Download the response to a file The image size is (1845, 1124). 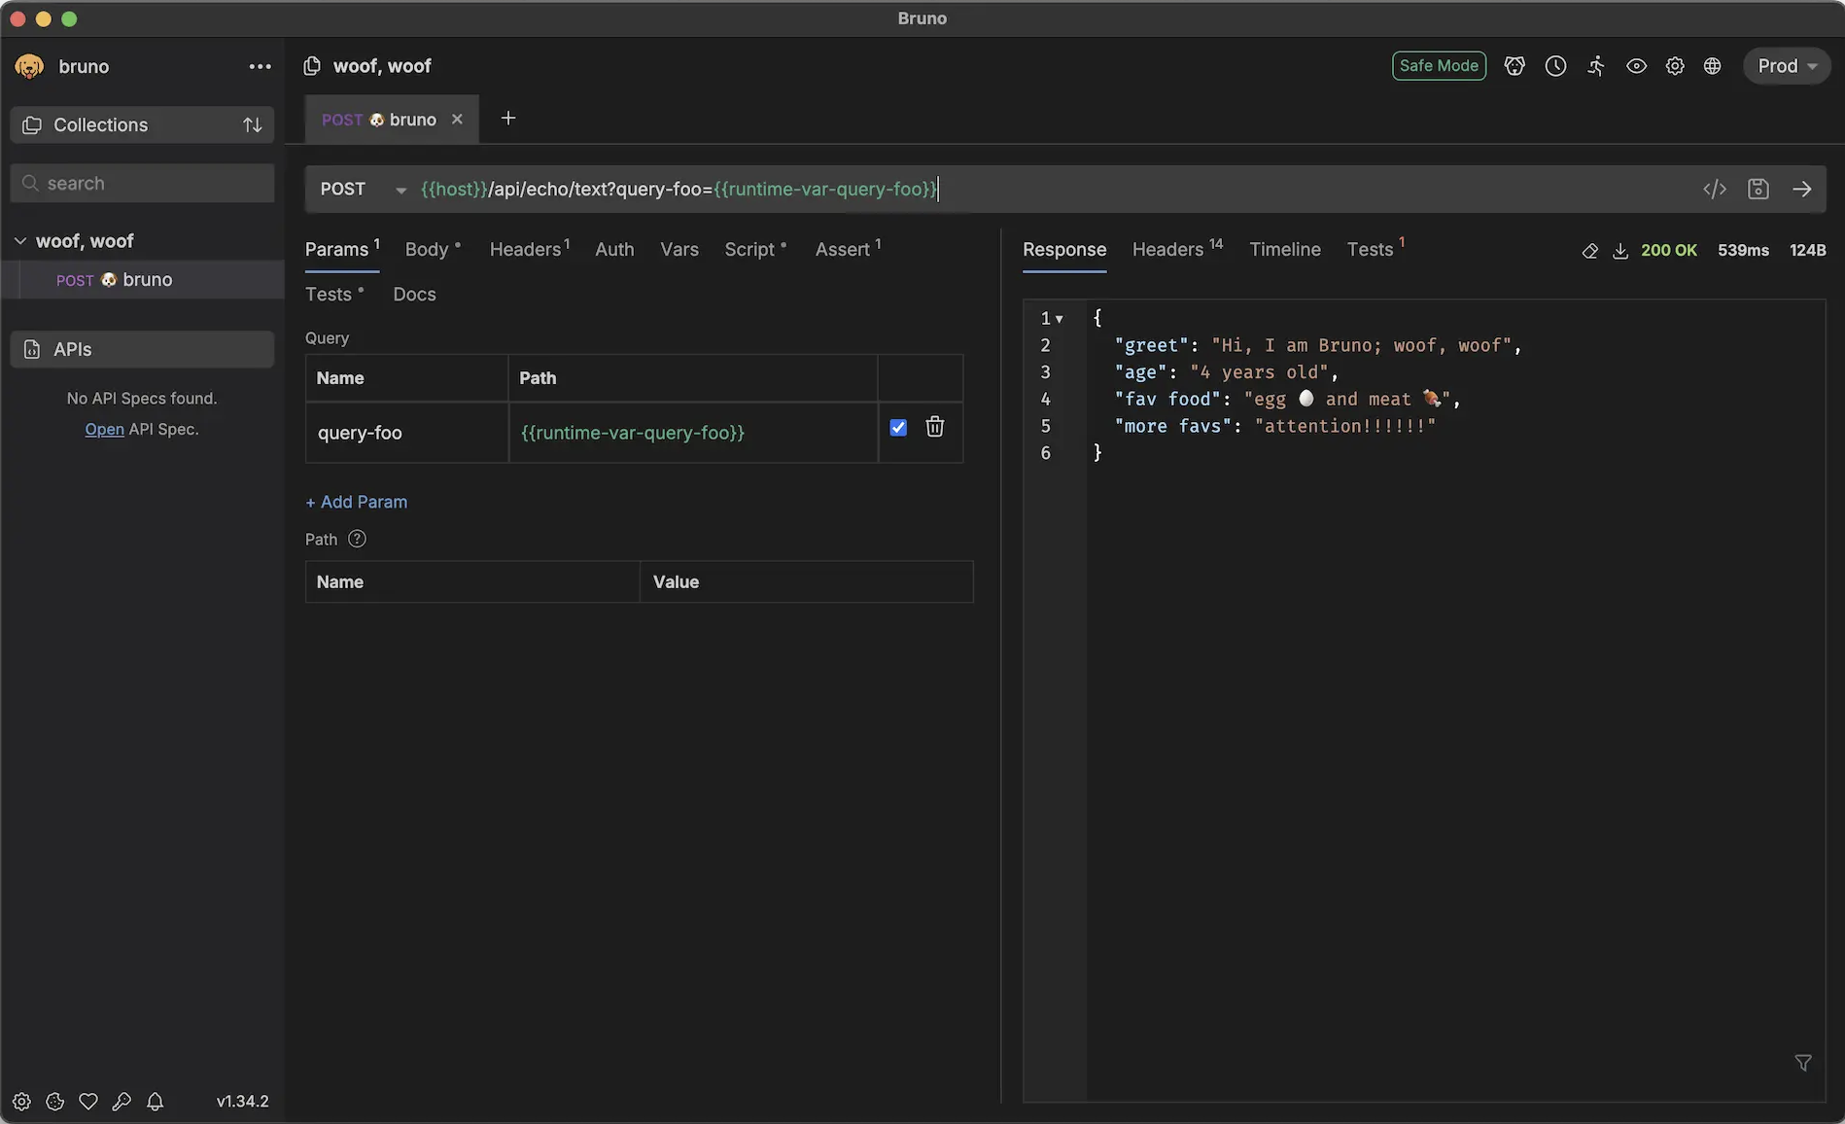(x=1620, y=251)
